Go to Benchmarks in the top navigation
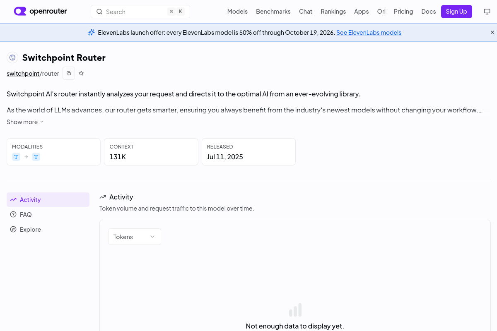 tap(273, 12)
